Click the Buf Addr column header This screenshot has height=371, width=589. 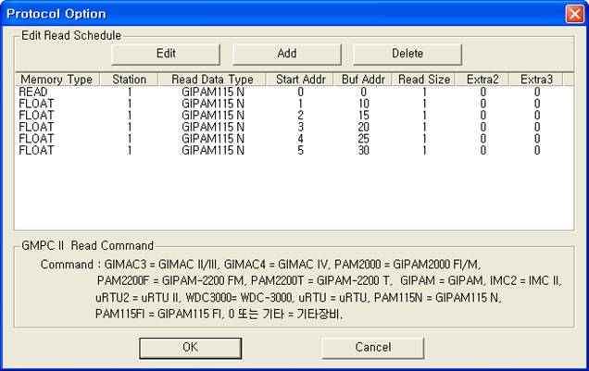click(362, 80)
